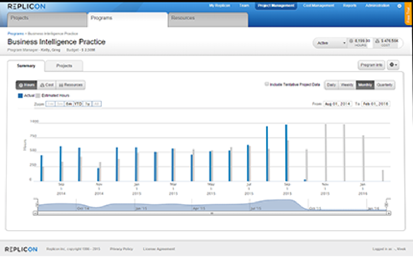Viewport: 413px width, 257px height.
Task: Select the All zoom range
Action: point(97,104)
